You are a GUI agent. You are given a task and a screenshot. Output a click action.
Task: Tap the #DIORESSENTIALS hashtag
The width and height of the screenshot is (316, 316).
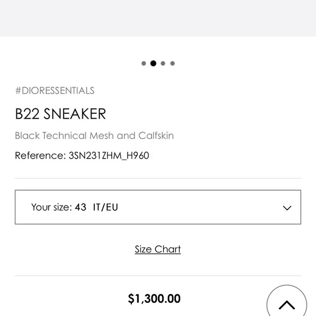[x=55, y=90]
